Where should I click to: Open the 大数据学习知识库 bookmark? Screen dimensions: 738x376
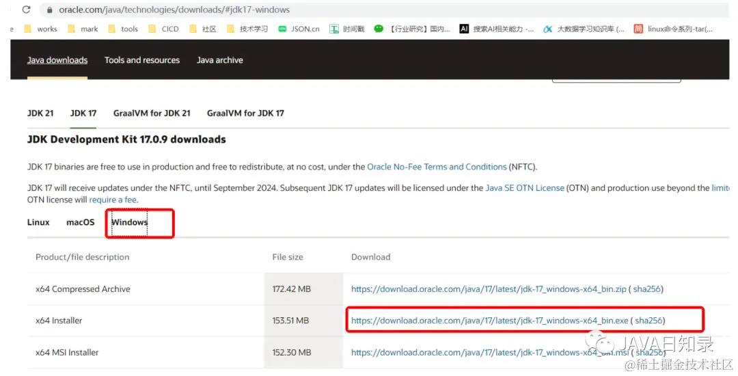pyautogui.click(x=584, y=29)
